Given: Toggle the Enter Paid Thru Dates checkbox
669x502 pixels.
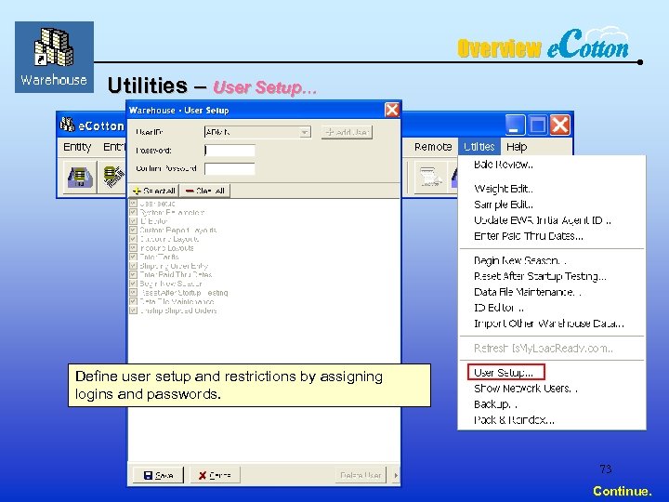Looking at the screenshot, I should pyautogui.click(x=133, y=275).
